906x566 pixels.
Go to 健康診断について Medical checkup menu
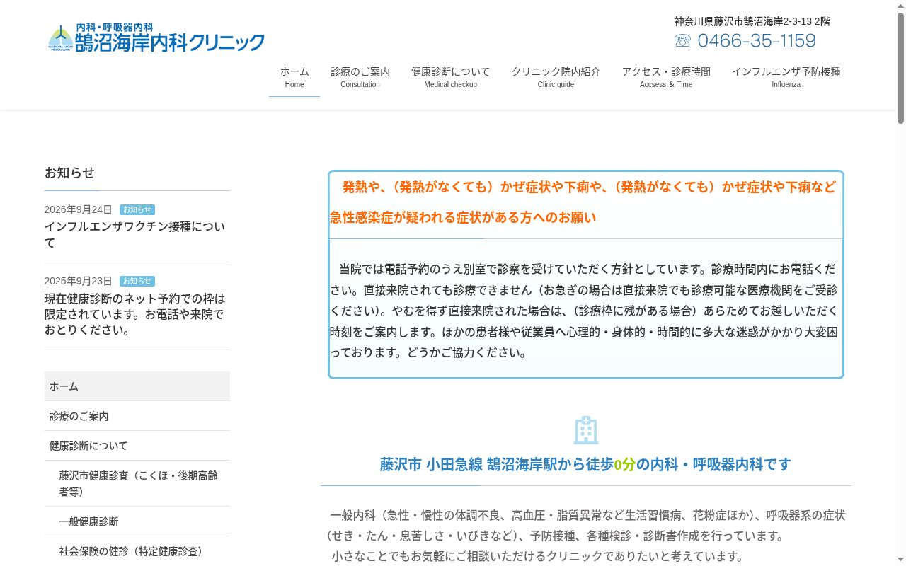(451, 77)
